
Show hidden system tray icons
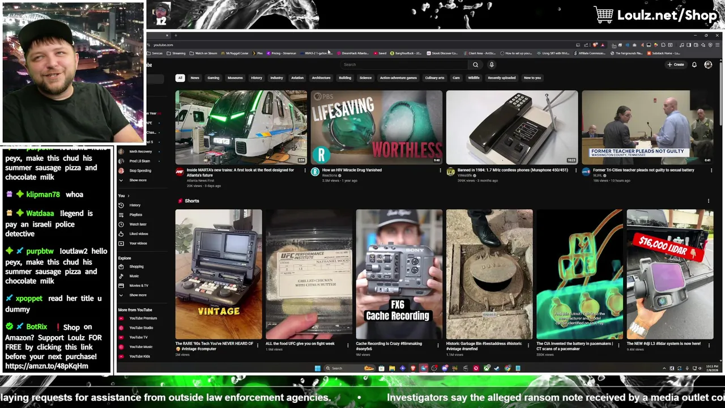pos(664,368)
